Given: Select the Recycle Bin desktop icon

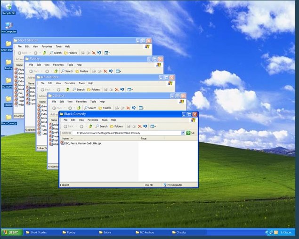Looking at the screenshot, I should tap(9, 9).
